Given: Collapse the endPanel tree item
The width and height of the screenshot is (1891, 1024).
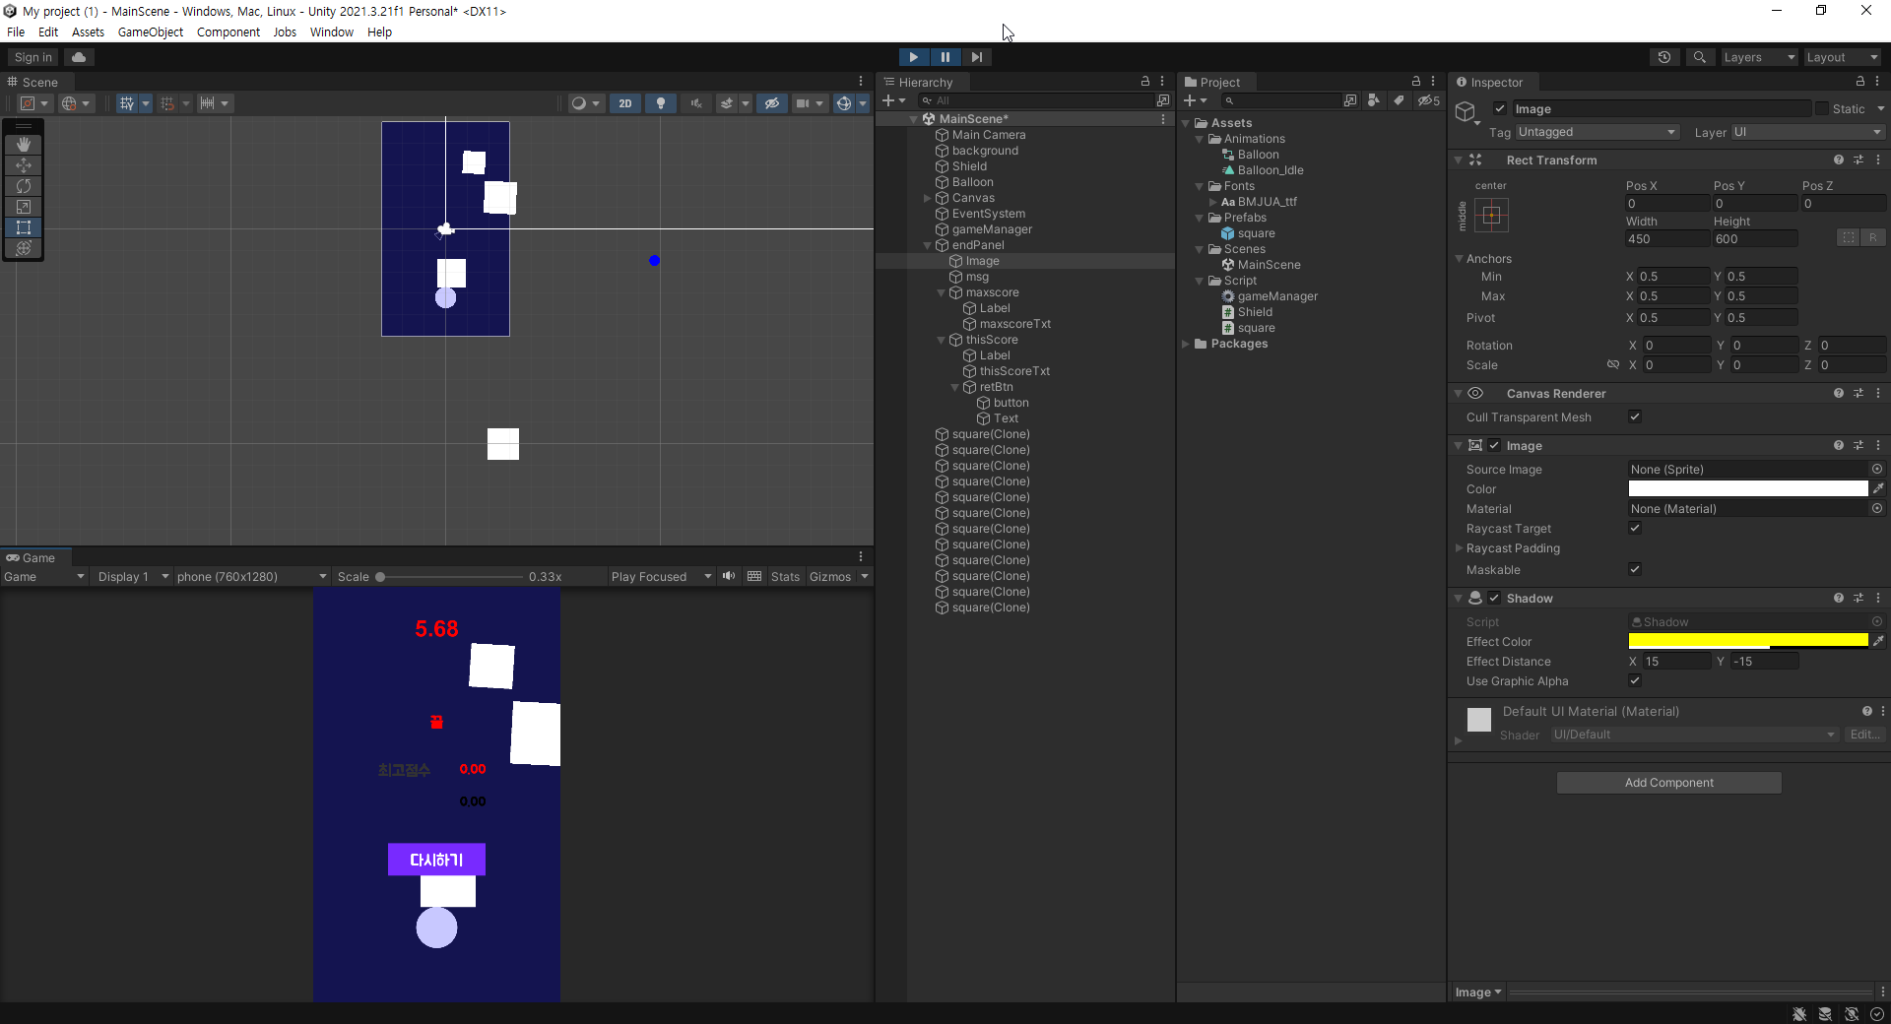Looking at the screenshot, I should click(928, 246).
